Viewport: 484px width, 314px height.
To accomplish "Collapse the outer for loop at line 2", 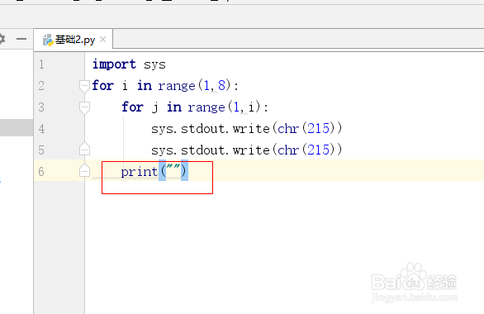I will [x=84, y=86].
